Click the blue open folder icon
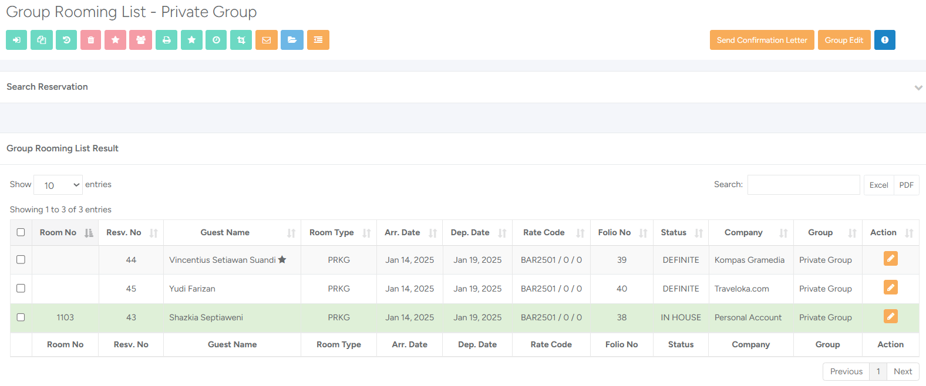The image size is (926, 386). pyautogui.click(x=292, y=40)
